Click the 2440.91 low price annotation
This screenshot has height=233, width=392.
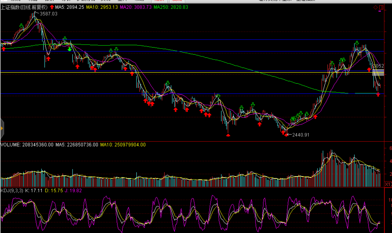tap(301, 135)
